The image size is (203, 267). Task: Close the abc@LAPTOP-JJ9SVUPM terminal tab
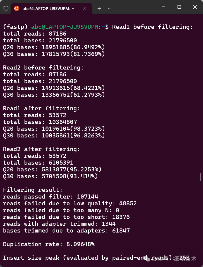85,8
